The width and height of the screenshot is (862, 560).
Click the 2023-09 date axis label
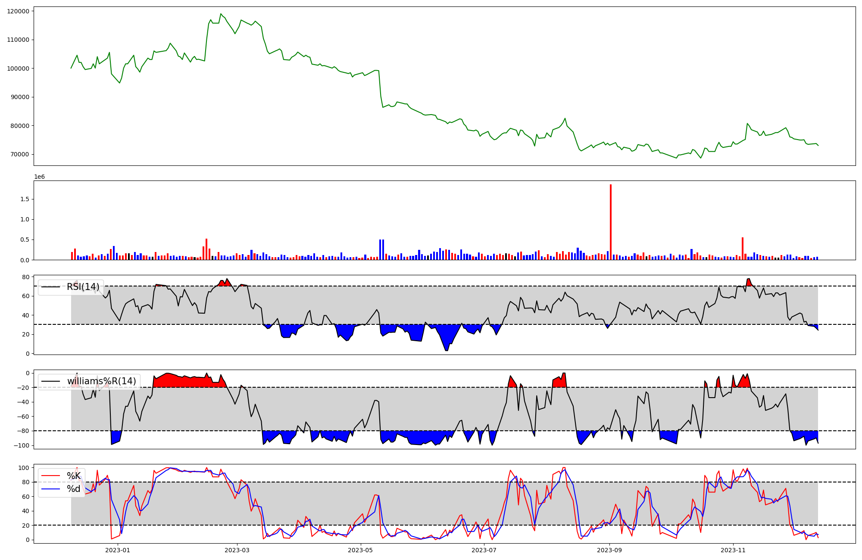point(609,550)
